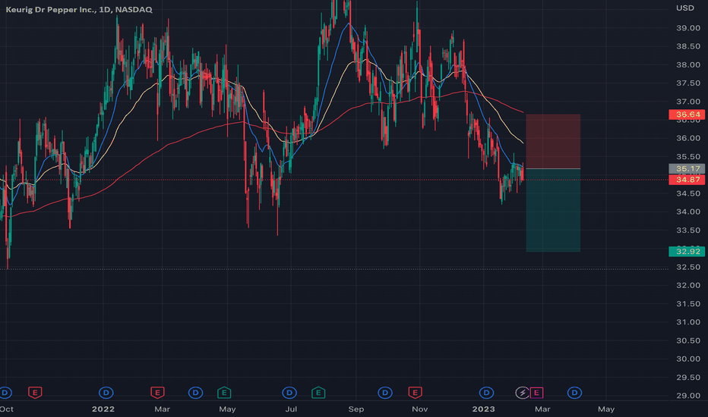The image size is (708, 417).
Task: Open the dividend marker between Mar and May 2023
Action: coord(574,393)
